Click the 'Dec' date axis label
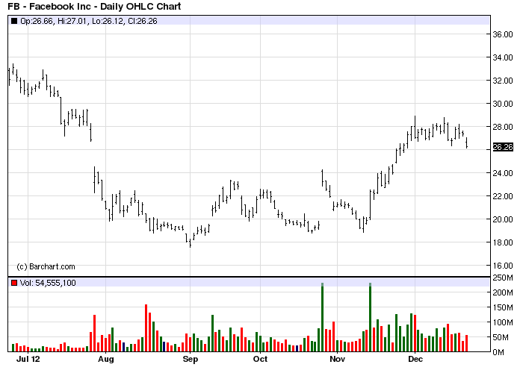Viewport: 523px width, 382px height. click(415, 359)
